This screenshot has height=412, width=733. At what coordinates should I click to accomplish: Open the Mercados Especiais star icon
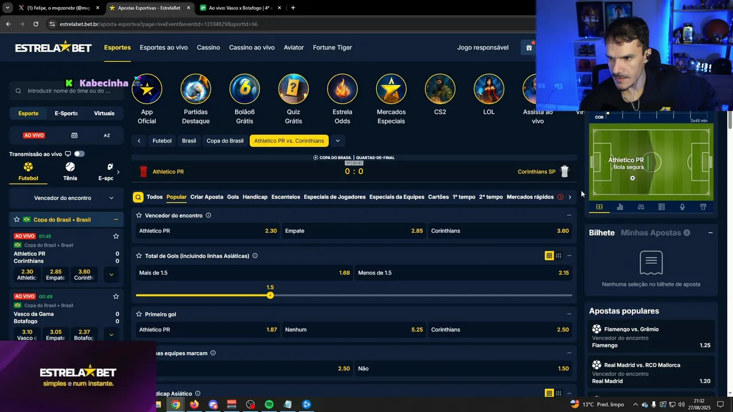[x=391, y=89]
